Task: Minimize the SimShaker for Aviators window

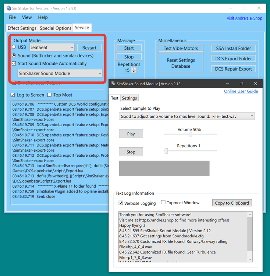Action: tap(231, 8)
